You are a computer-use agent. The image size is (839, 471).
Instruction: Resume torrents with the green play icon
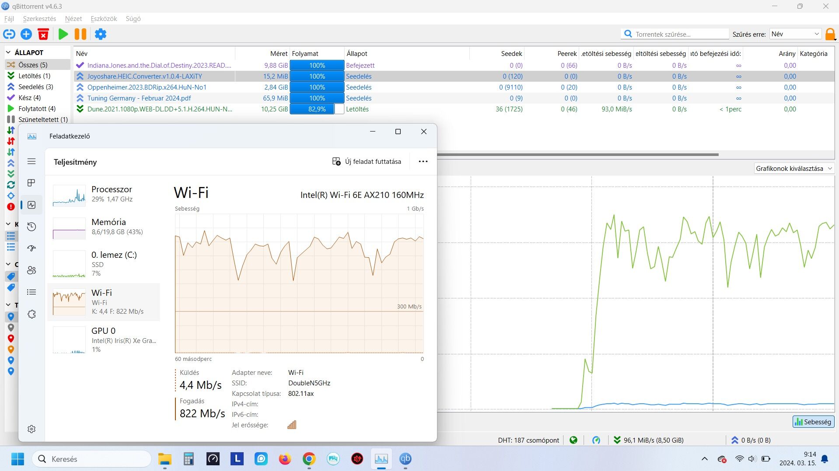pyautogui.click(x=63, y=34)
